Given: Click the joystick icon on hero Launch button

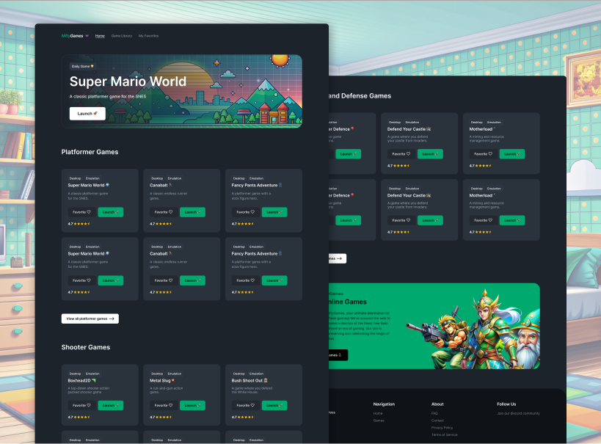Looking at the screenshot, I should click(95, 113).
